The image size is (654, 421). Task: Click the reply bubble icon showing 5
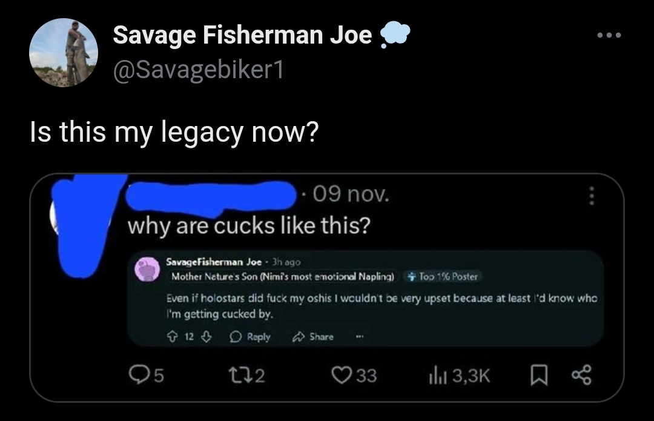146,375
